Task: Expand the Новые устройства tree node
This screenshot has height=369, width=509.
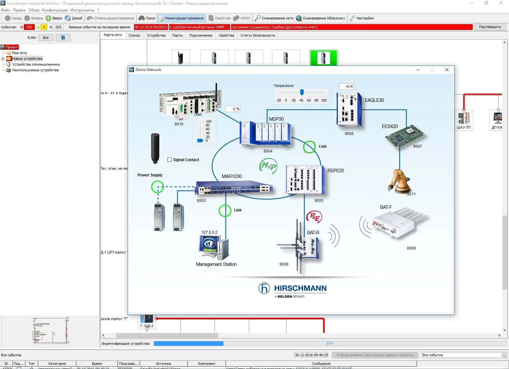Action: coord(3,59)
